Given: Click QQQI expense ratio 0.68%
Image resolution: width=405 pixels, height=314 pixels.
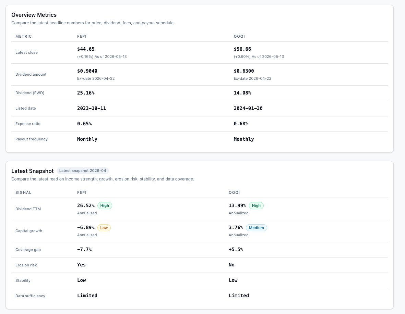Looking at the screenshot, I should tap(241, 124).
